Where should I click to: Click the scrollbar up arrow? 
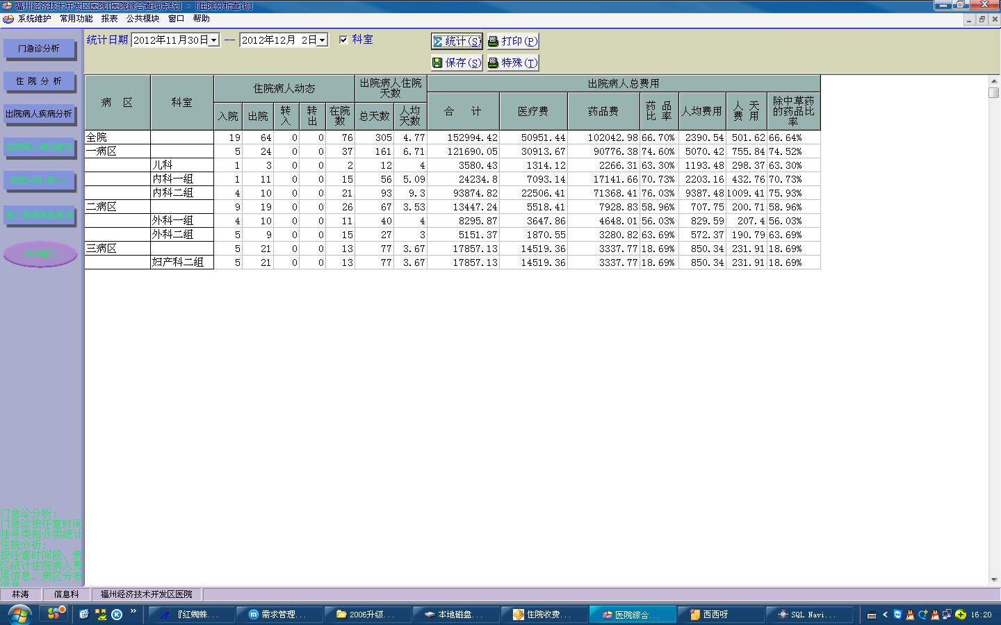(x=994, y=80)
